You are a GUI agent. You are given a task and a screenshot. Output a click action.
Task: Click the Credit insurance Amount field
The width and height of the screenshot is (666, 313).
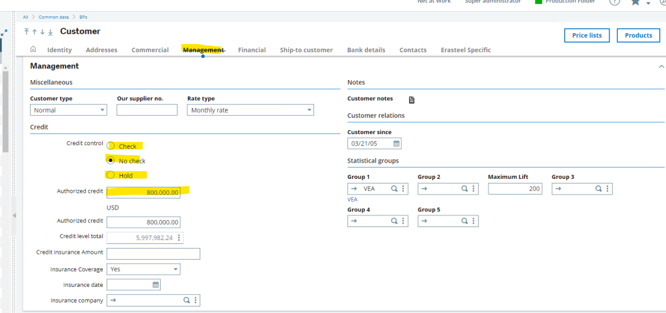point(153,254)
